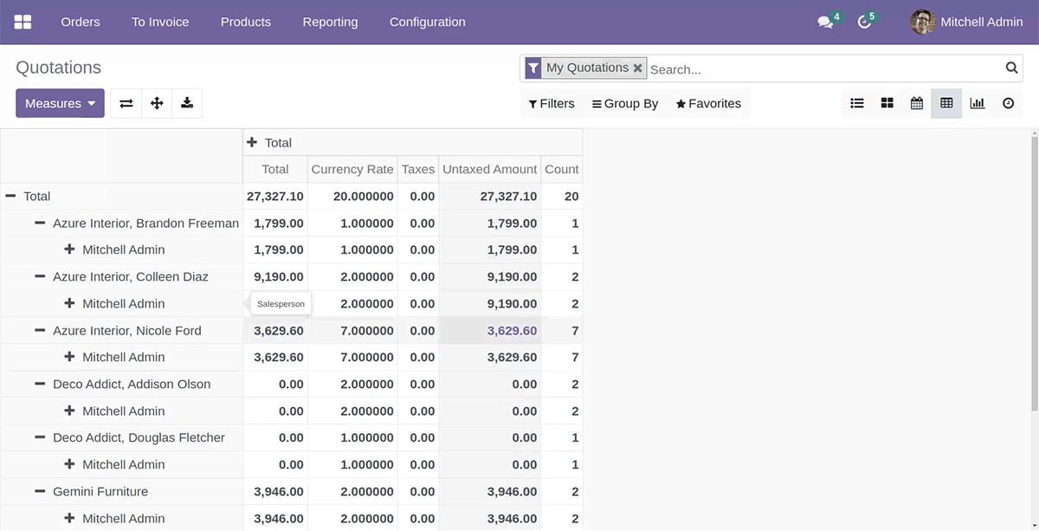
Task: Open the apps grid home menu
Action: click(x=23, y=22)
